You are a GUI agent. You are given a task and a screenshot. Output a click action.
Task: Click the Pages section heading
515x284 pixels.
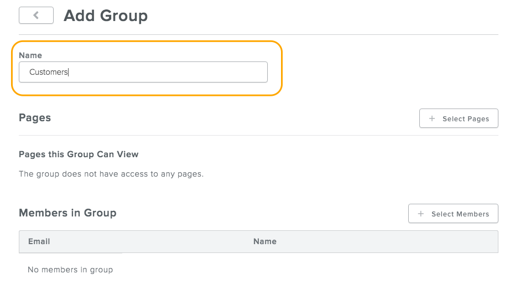pyautogui.click(x=35, y=117)
